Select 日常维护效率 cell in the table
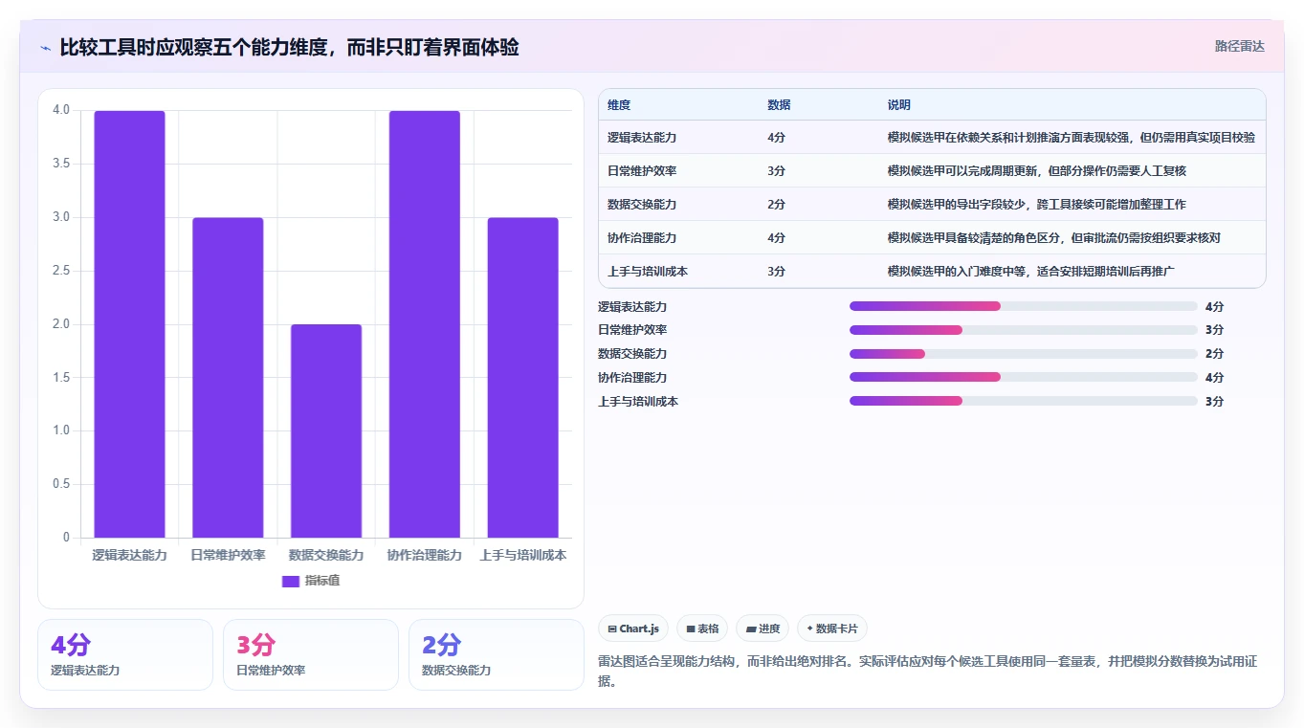 642,171
